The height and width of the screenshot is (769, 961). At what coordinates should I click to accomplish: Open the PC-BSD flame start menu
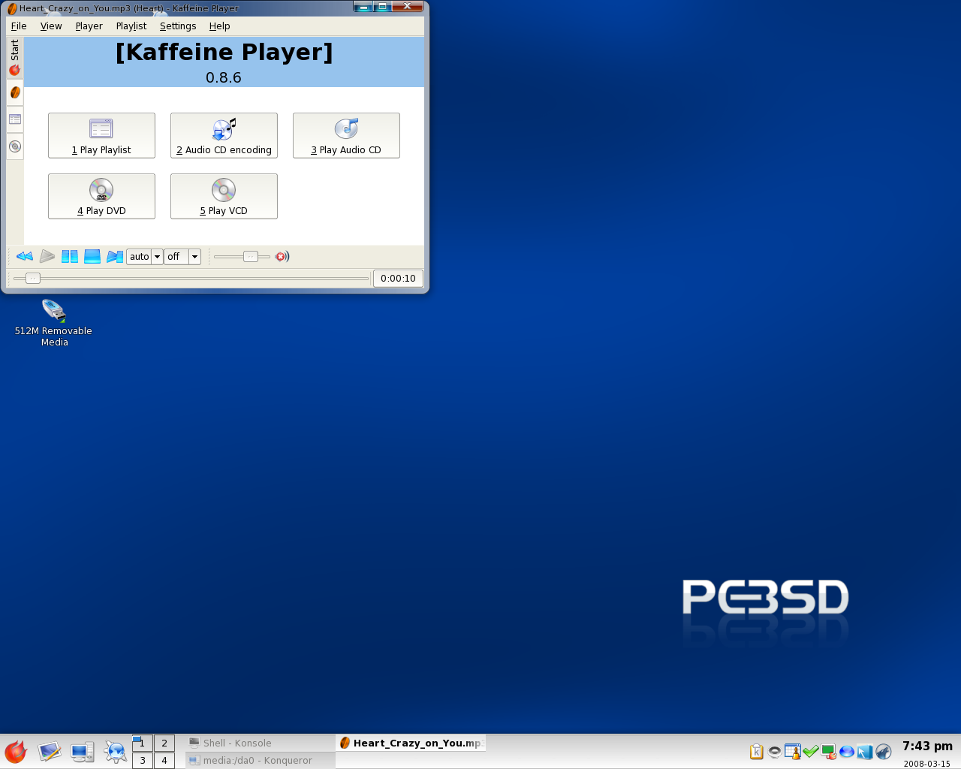[16, 752]
